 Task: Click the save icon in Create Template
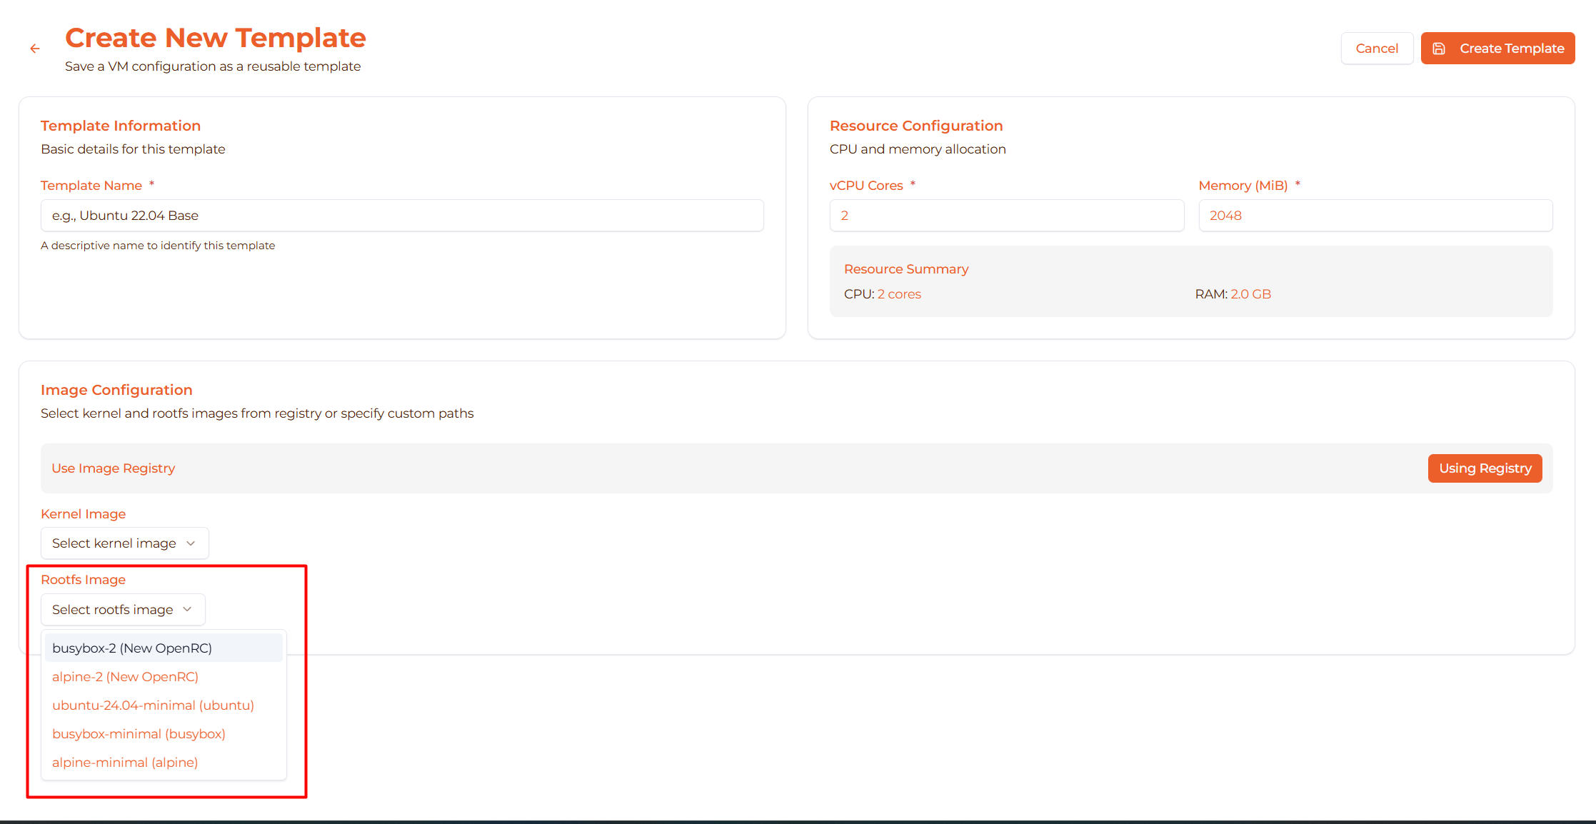pyautogui.click(x=1439, y=49)
